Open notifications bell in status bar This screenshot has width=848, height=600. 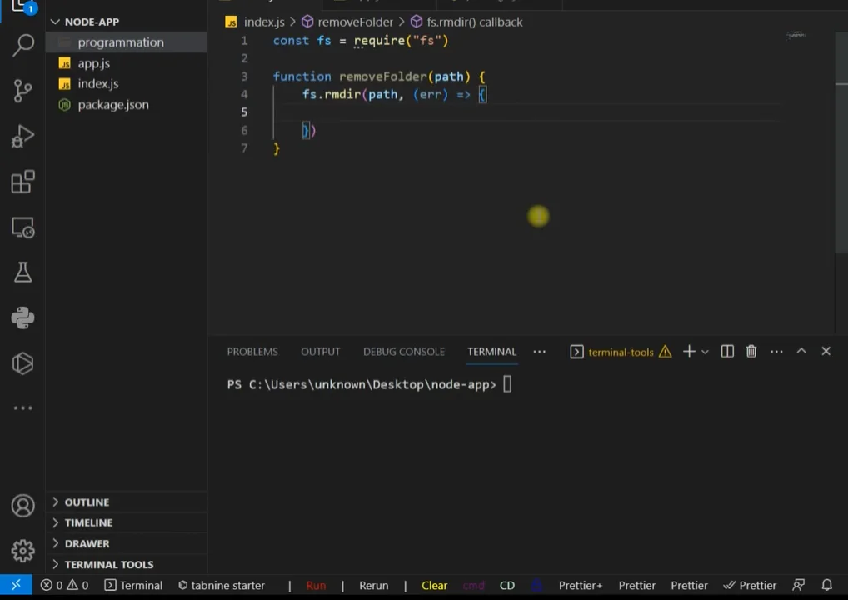point(827,585)
